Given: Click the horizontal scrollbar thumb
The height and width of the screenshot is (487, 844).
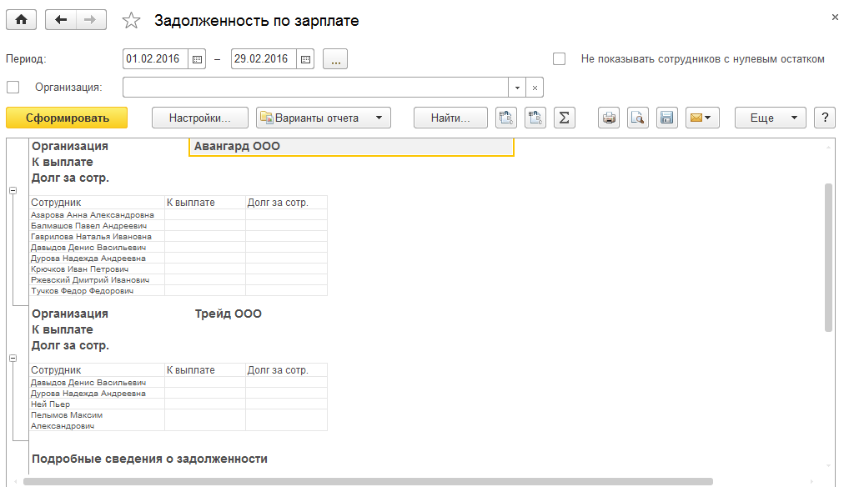Looking at the screenshot, I should (368, 482).
